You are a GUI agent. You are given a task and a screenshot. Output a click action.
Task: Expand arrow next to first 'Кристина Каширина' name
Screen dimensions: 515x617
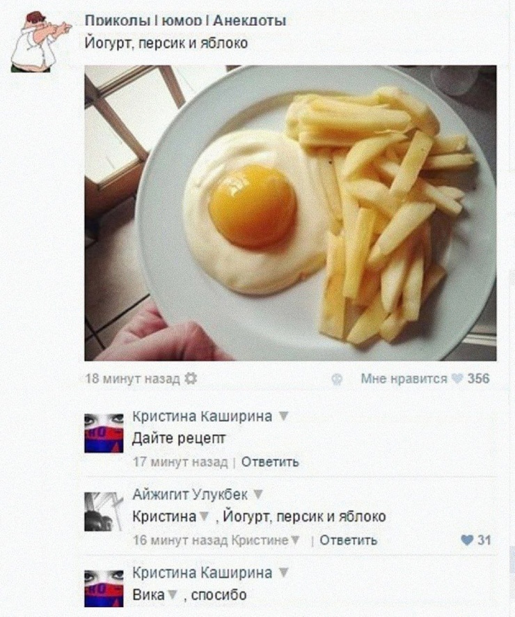283,416
